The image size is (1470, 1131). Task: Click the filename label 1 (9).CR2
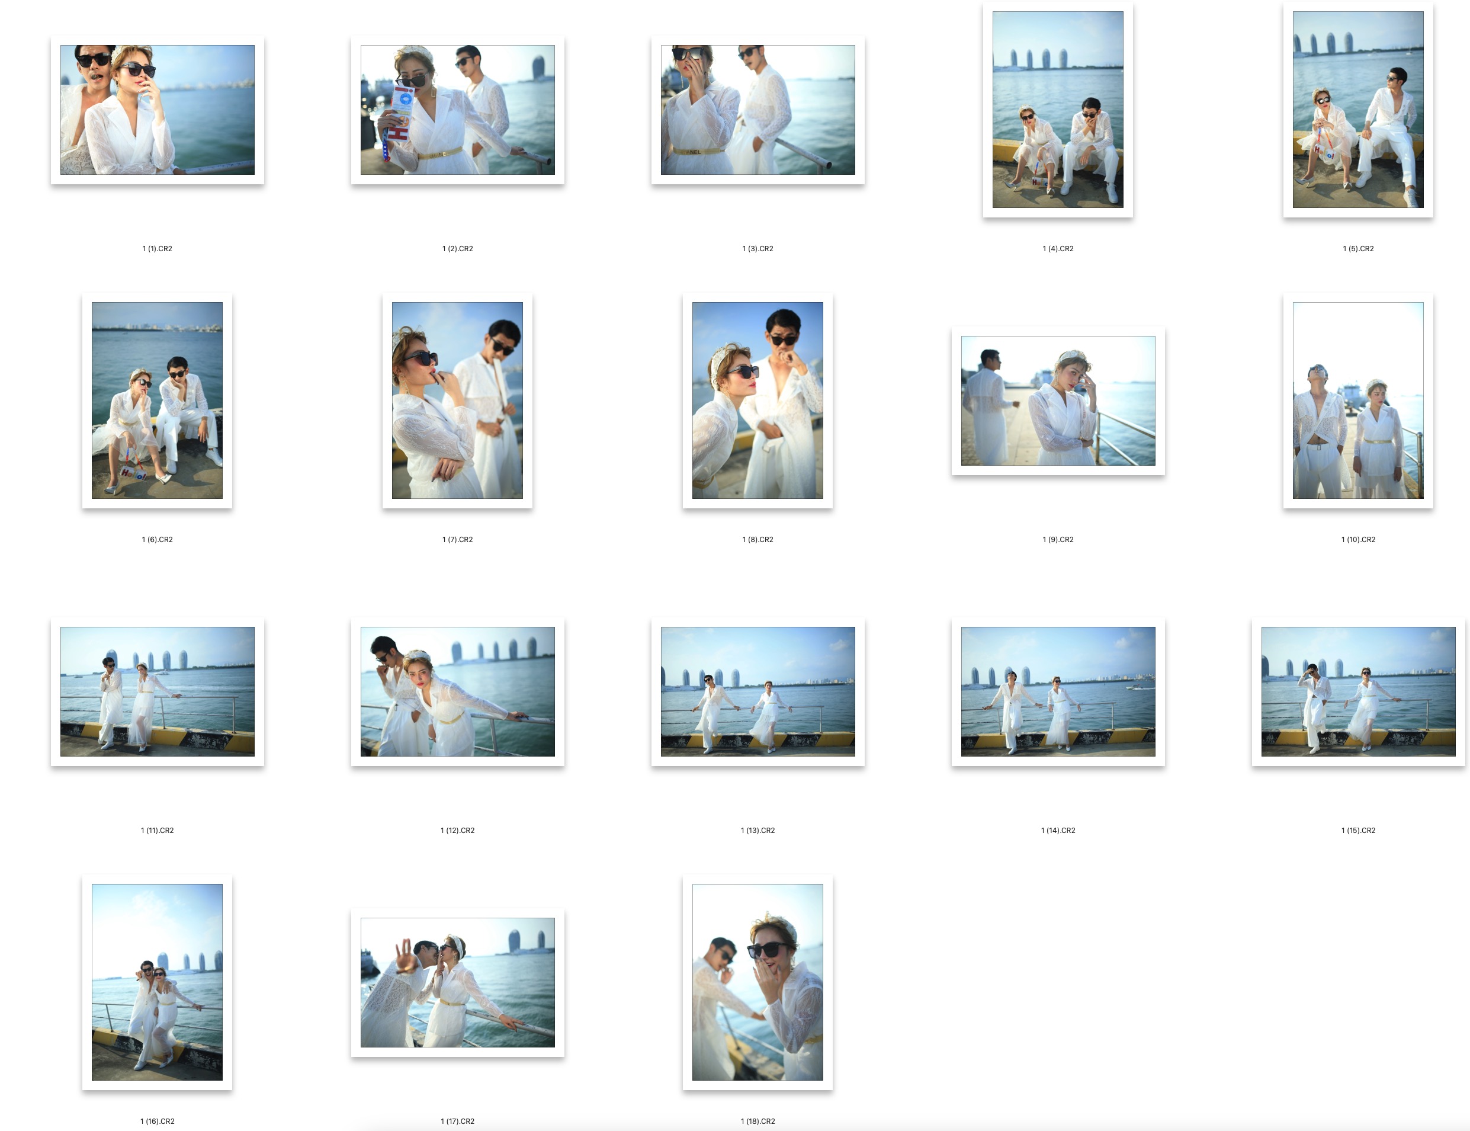coord(1057,539)
